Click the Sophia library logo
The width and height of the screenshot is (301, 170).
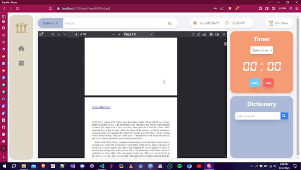point(21,28)
